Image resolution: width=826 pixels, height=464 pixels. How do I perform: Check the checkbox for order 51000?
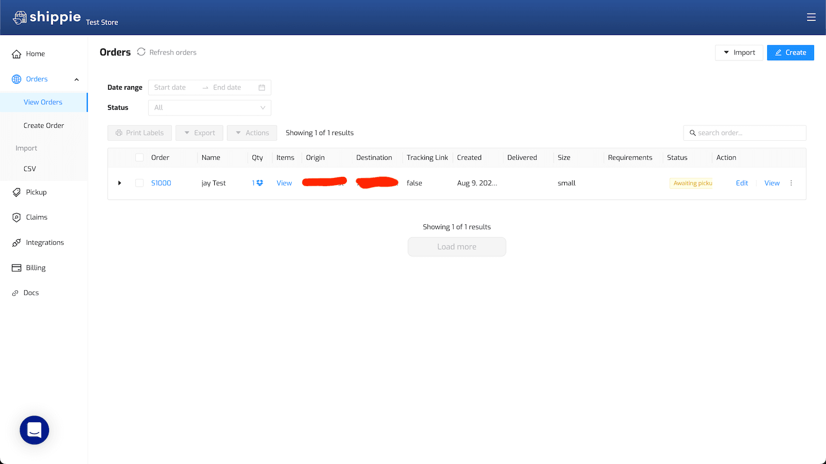(x=139, y=183)
